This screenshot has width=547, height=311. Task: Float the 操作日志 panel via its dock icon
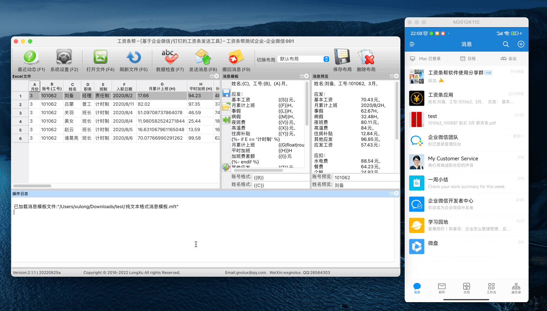tap(392, 194)
